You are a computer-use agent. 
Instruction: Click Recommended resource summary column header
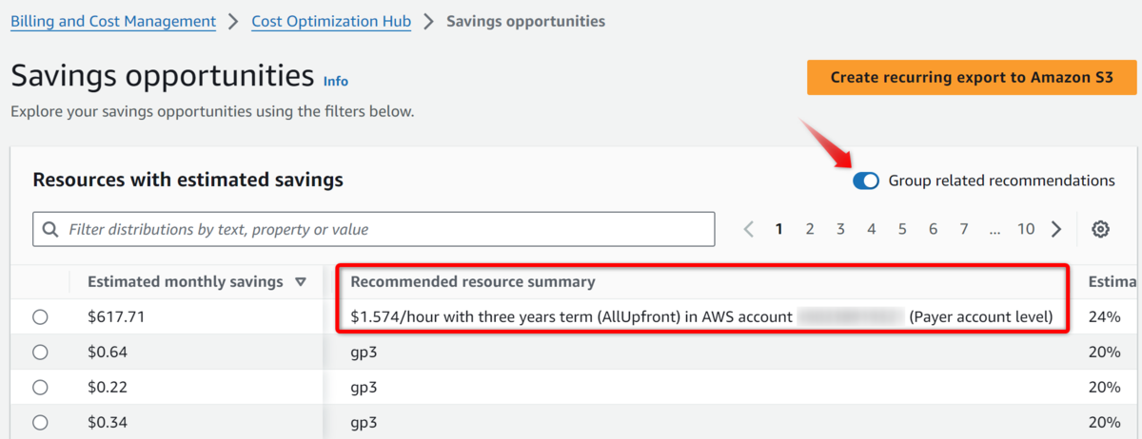point(473,282)
